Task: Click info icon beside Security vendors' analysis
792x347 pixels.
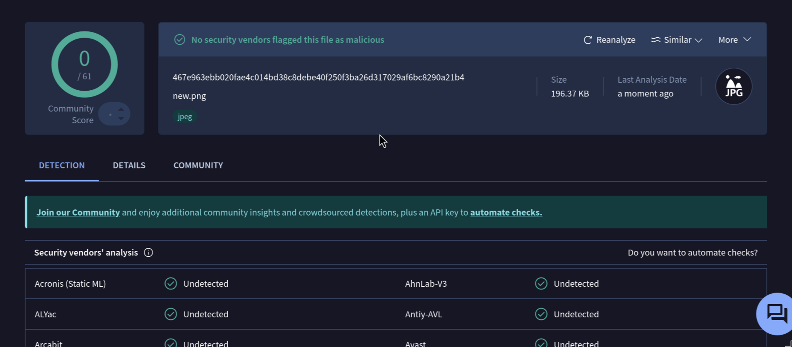Action: click(x=149, y=253)
